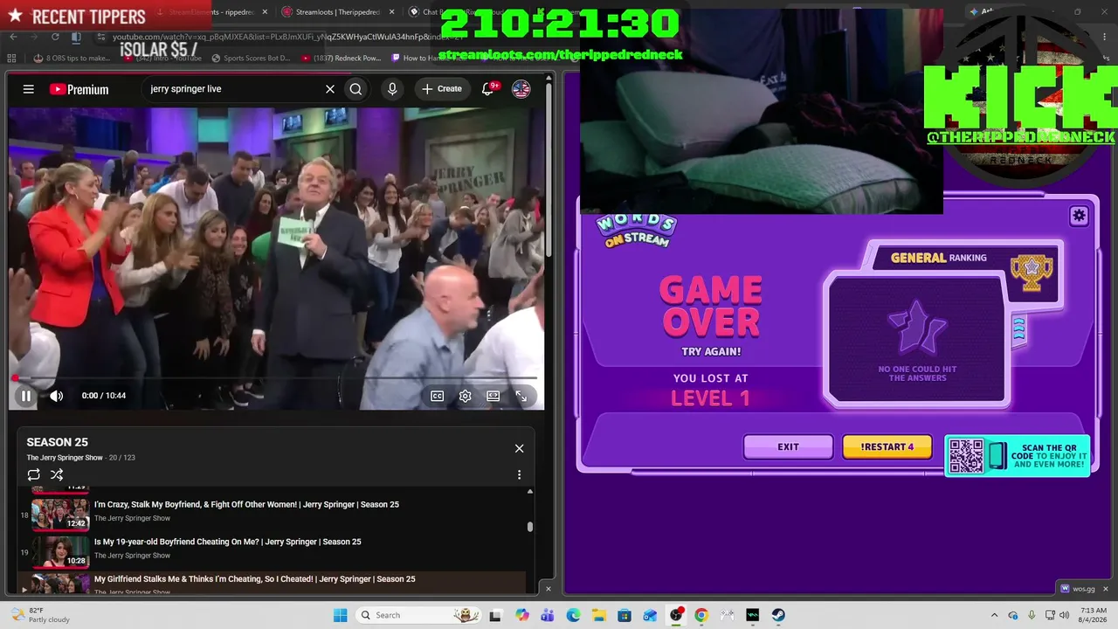Open Microsoft Teams from the taskbar
The width and height of the screenshot is (1118, 629).
(548, 615)
